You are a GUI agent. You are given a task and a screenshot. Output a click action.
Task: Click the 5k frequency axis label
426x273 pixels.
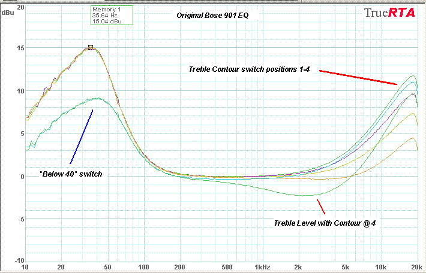pos(346,267)
